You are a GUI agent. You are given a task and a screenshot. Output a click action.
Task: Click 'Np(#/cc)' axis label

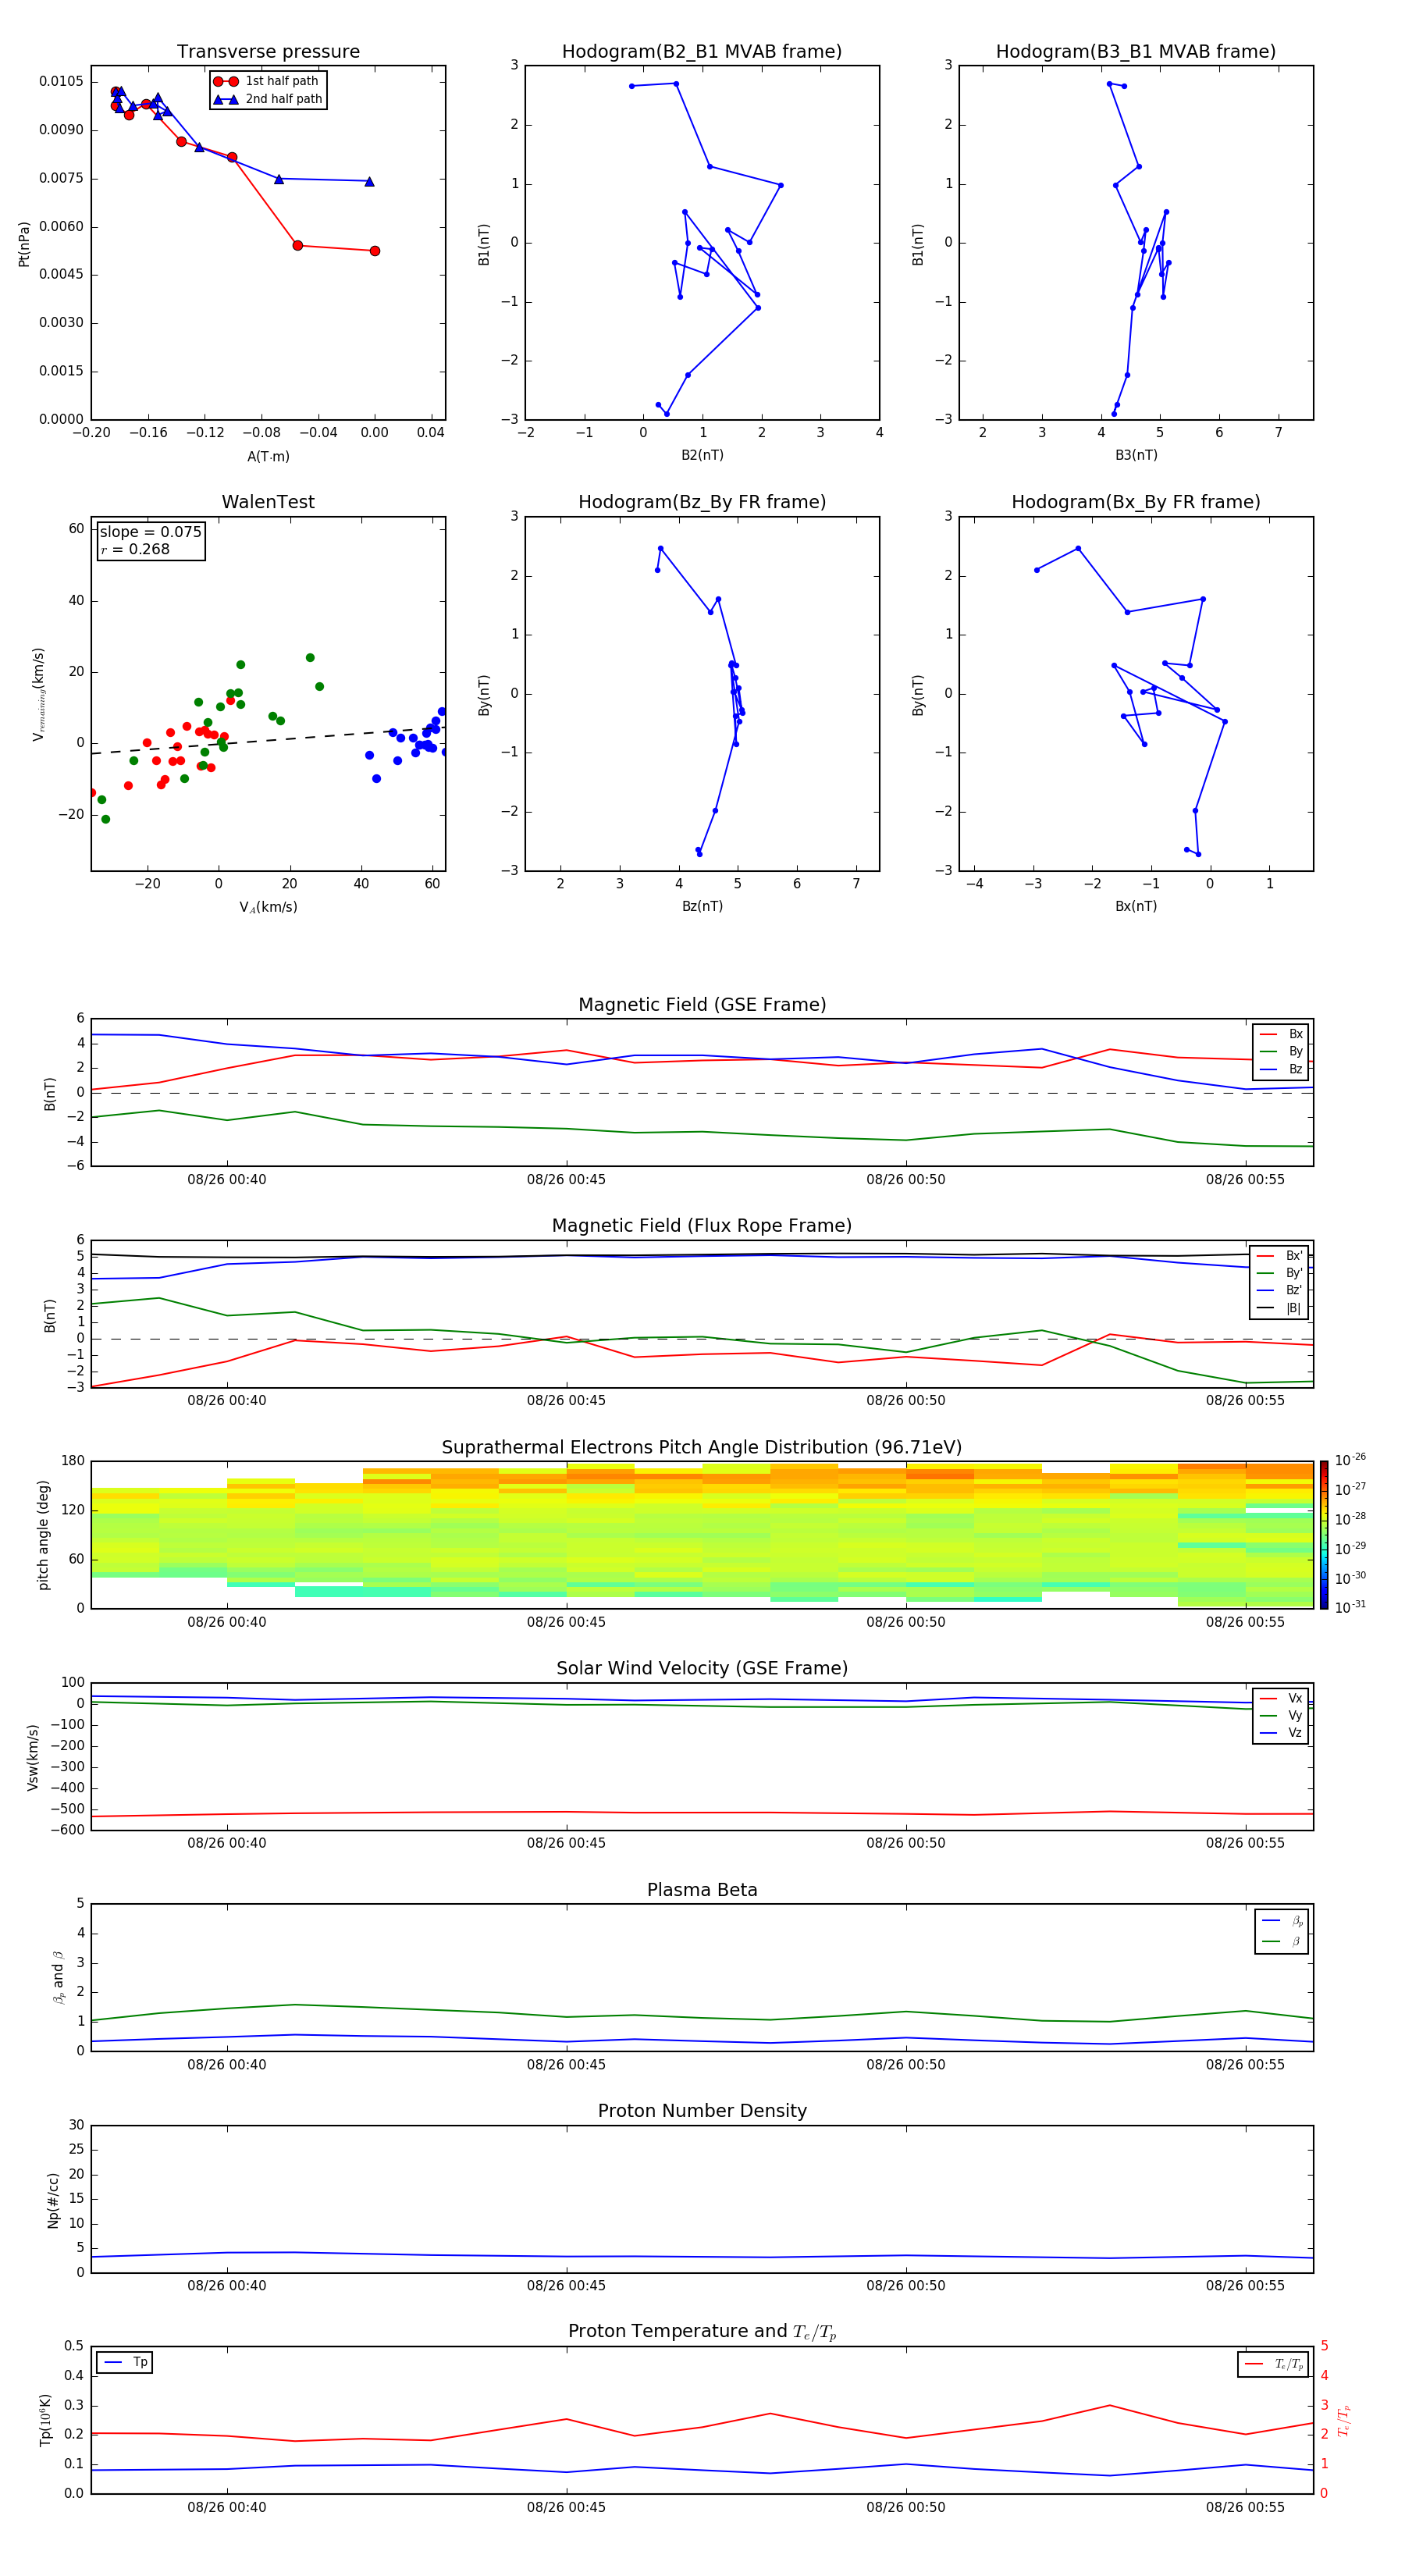[x=53, y=2200]
